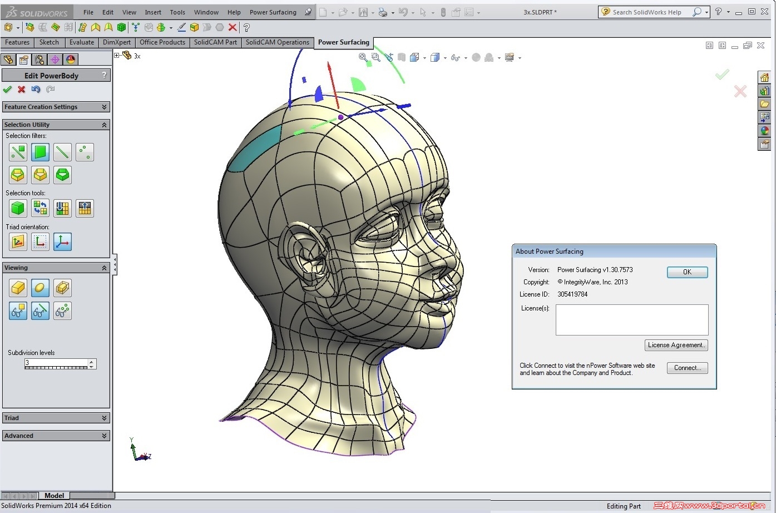Open the DisplayManager color ball tab
This screenshot has width=776, height=513.
click(x=71, y=60)
